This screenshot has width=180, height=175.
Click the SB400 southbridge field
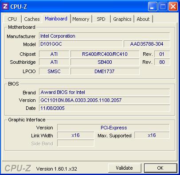click(x=105, y=62)
